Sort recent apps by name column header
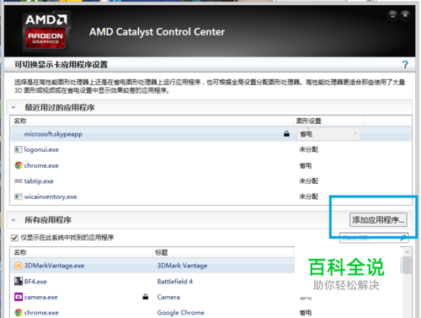This screenshot has height=318, width=421. tap(152, 121)
